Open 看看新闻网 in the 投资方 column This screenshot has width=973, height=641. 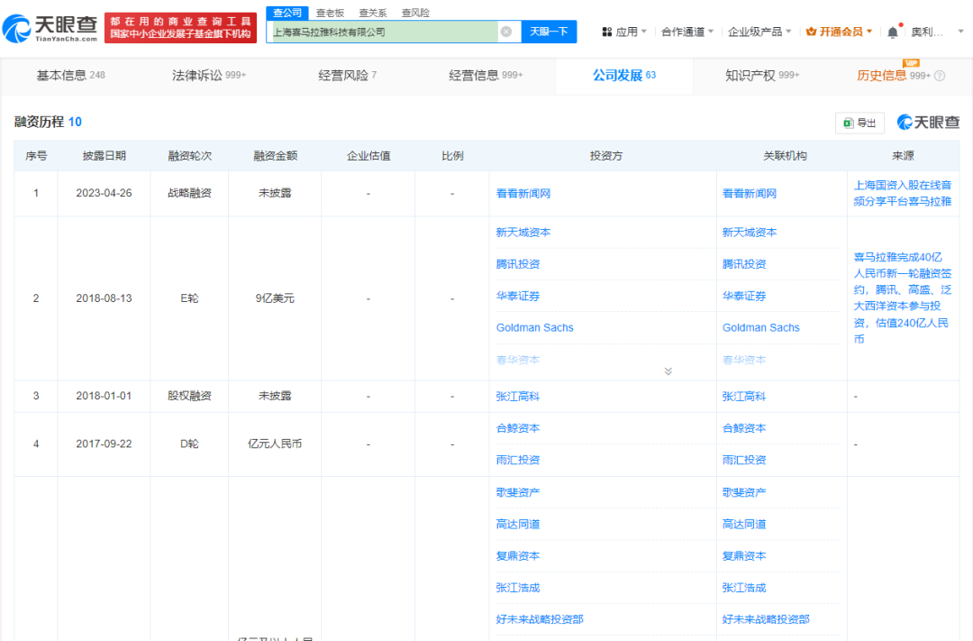tap(523, 194)
